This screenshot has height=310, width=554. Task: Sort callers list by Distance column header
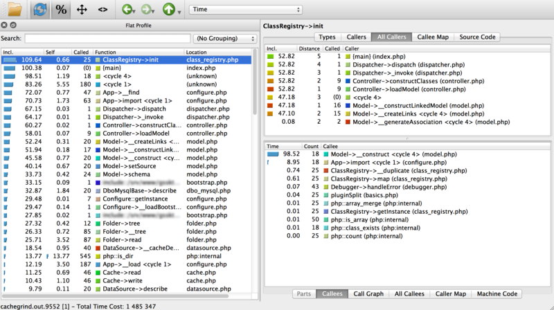tap(309, 48)
